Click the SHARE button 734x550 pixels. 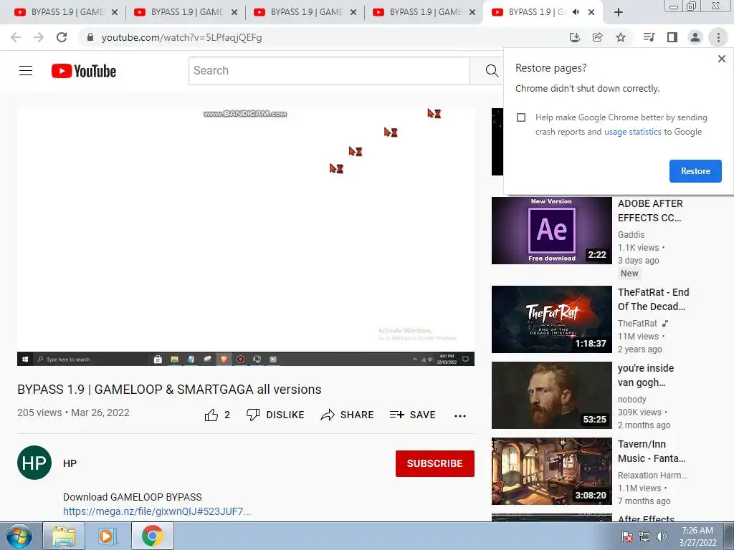coord(347,415)
